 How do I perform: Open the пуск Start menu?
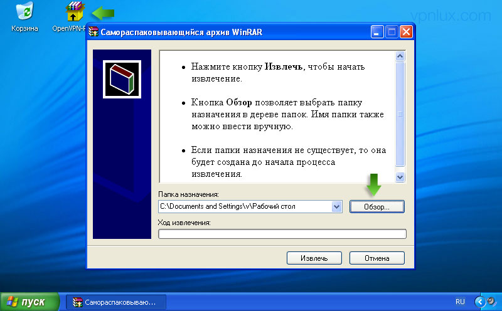pos(29,302)
